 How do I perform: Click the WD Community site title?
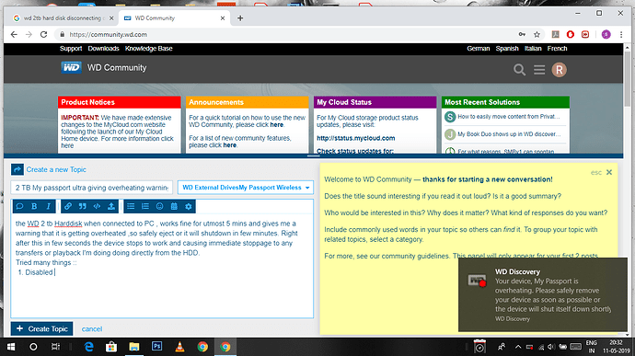point(117,68)
